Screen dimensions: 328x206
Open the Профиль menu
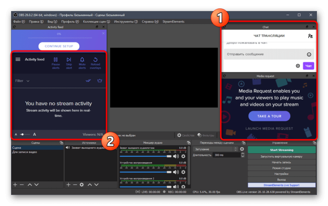(70, 22)
